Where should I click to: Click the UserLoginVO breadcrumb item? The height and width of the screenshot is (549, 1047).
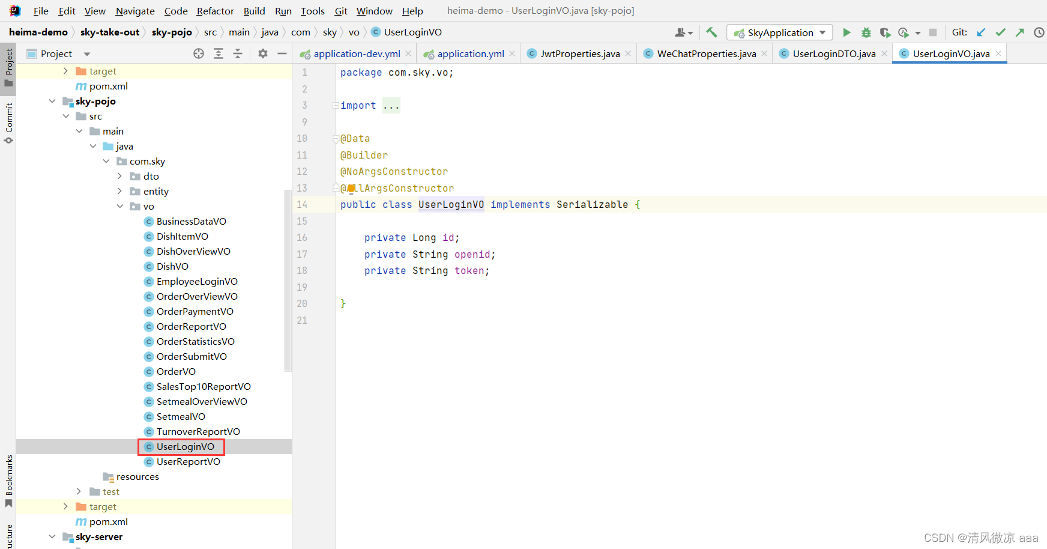tap(406, 32)
